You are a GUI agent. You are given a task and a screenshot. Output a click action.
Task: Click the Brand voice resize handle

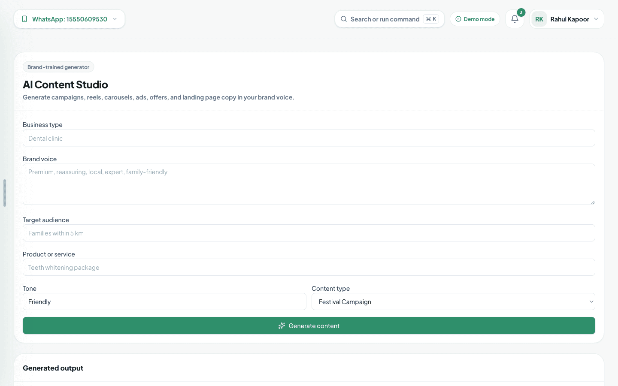click(593, 202)
